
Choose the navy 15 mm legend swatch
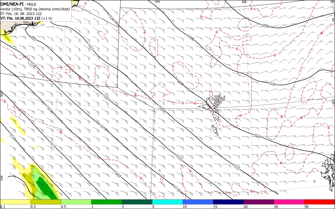[x=228, y=202]
